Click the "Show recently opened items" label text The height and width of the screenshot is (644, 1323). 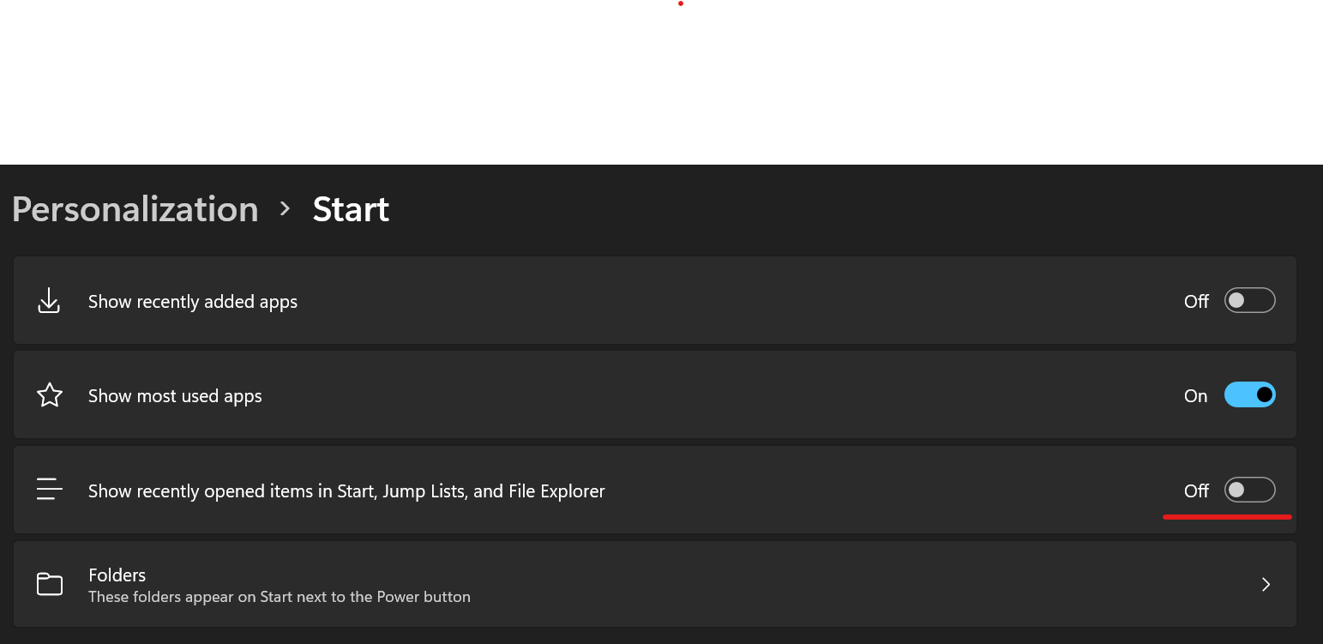tap(346, 491)
